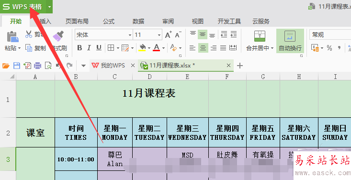Apply percent style format
The height and width of the screenshot is (180, 351).
coord(329,48)
